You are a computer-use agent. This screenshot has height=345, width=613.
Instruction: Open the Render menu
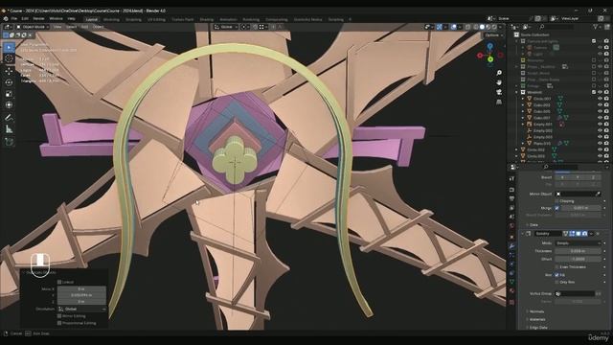[38, 19]
